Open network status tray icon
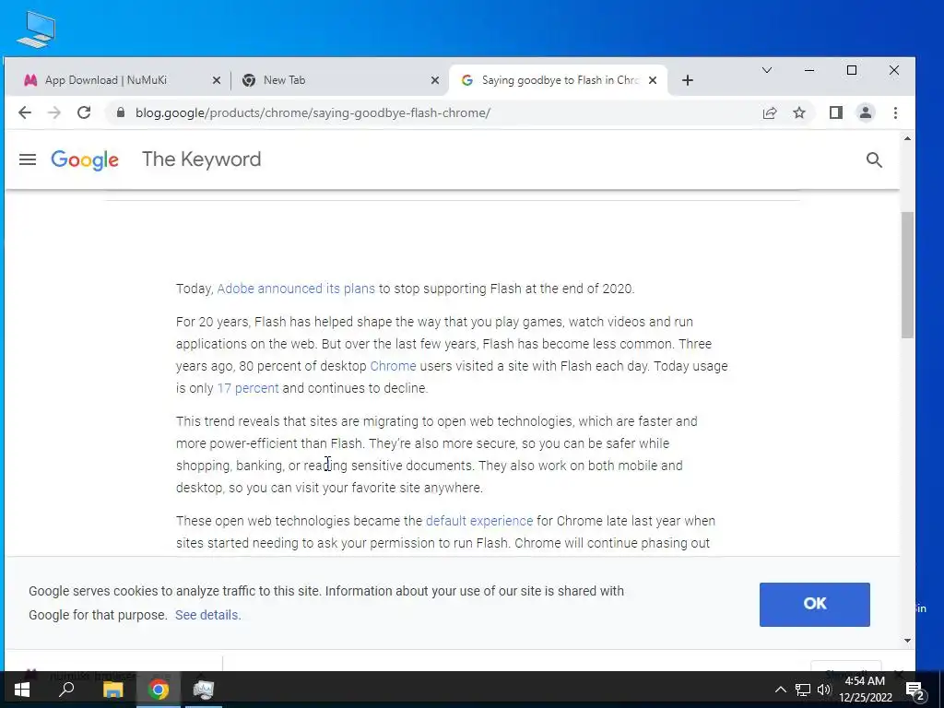This screenshot has height=708, width=944. point(803,690)
